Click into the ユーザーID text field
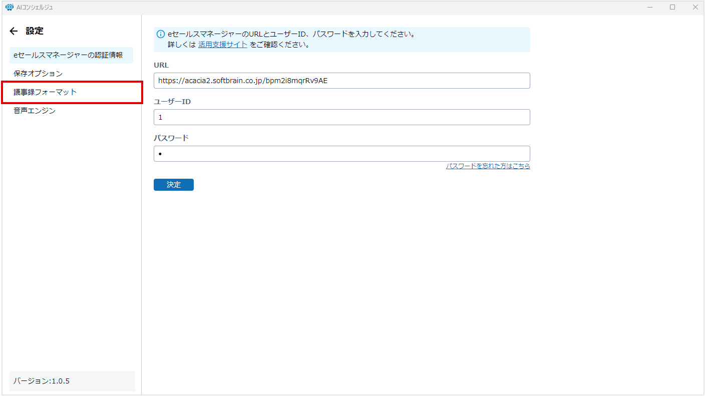705x396 pixels. pyautogui.click(x=341, y=117)
